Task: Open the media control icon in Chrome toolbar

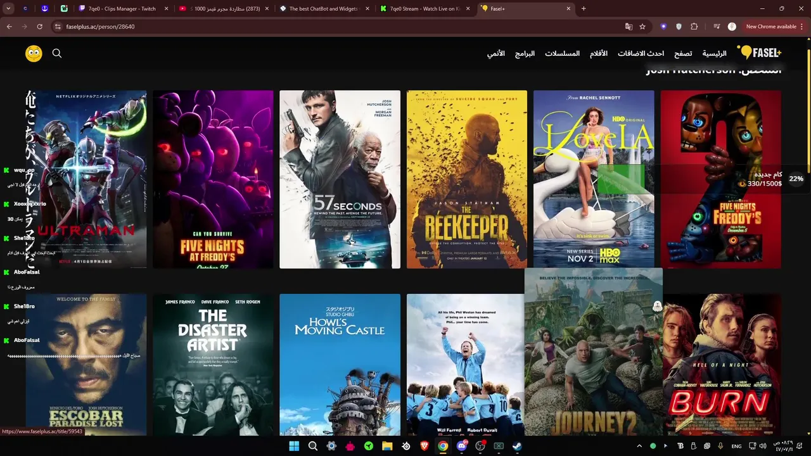Action: click(717, 27)
